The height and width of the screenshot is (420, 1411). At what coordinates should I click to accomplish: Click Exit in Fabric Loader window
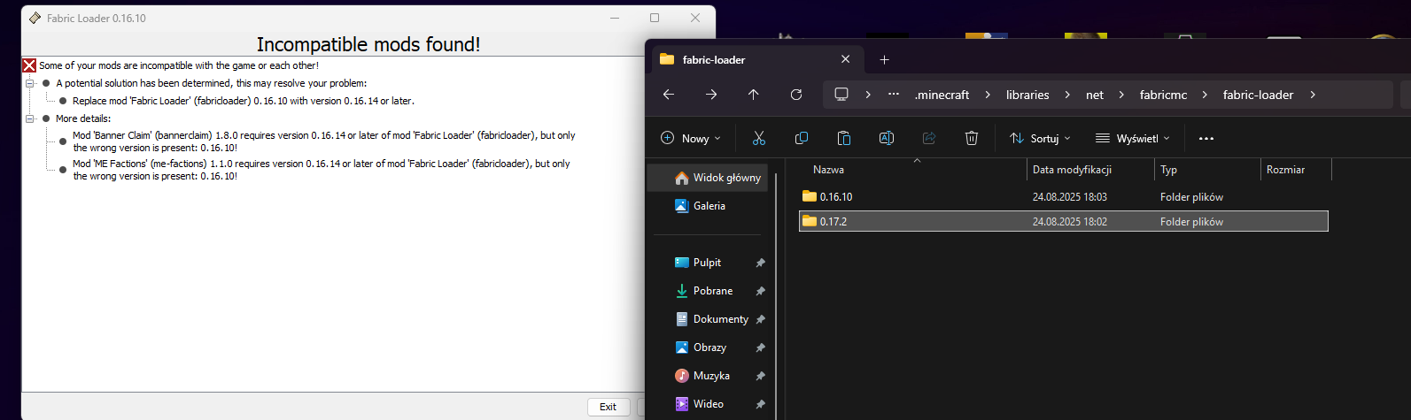click(x=609, y=407)
